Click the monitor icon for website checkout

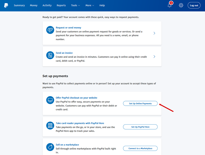(x=50, y=100)
